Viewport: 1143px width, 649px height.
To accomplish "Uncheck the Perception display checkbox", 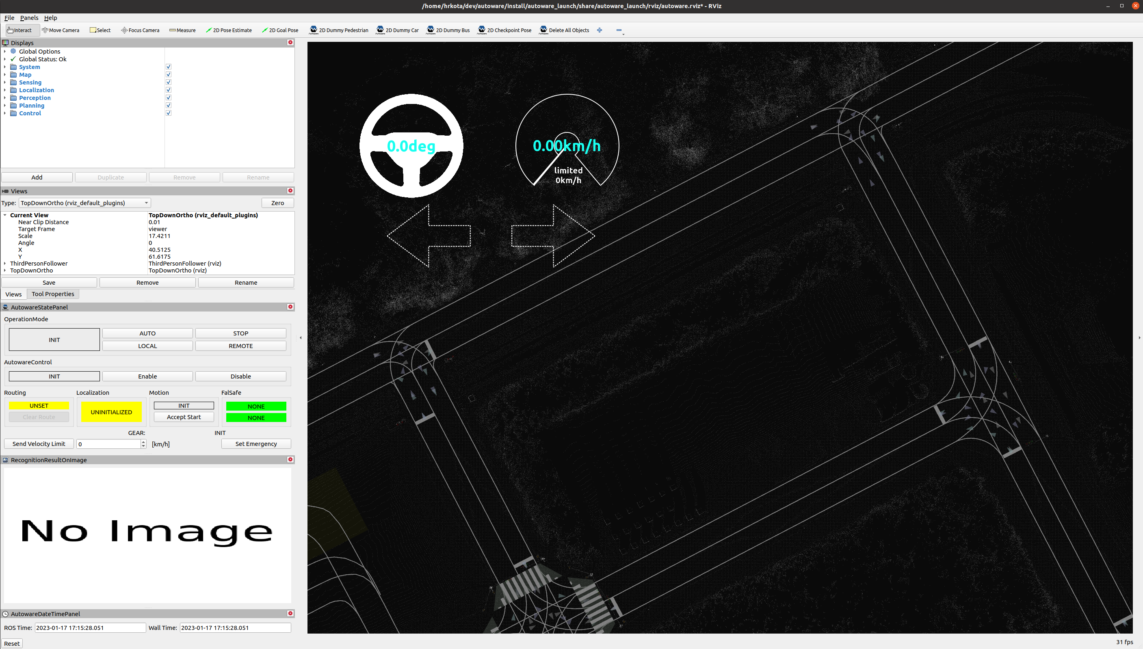I will pos(169,97).
